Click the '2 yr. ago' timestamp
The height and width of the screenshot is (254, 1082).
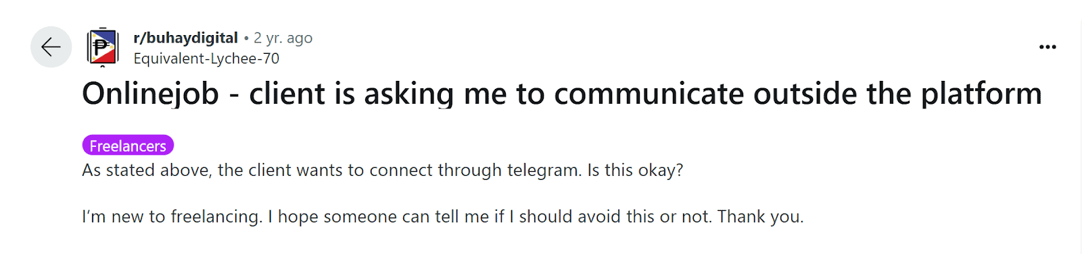283,38
